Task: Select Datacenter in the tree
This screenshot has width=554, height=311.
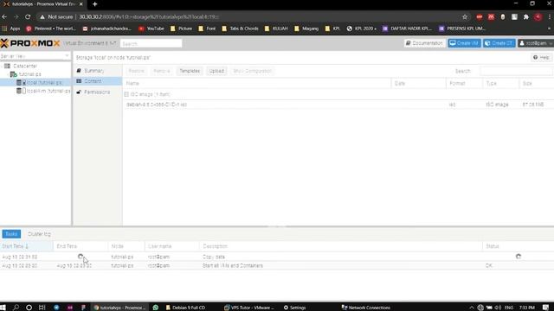Action: pyautogui.click(x=25, y=66)
